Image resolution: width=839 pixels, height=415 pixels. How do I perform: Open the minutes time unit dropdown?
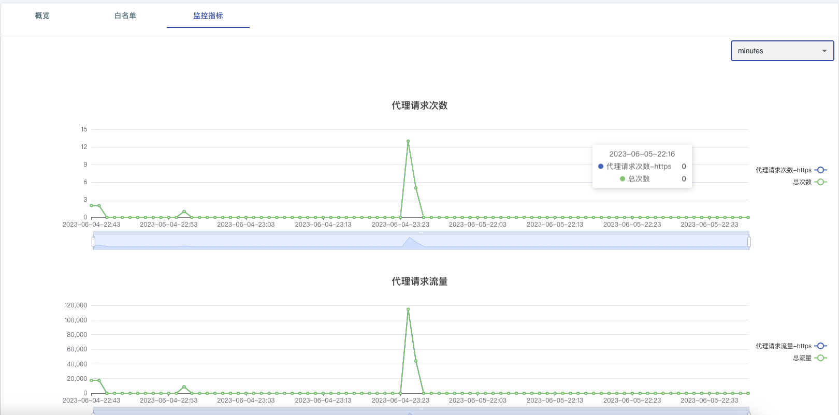tap(782, 51)
